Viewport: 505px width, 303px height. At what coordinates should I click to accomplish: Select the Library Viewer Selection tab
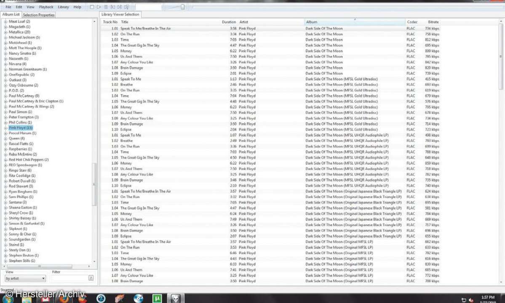coord(120,14)
